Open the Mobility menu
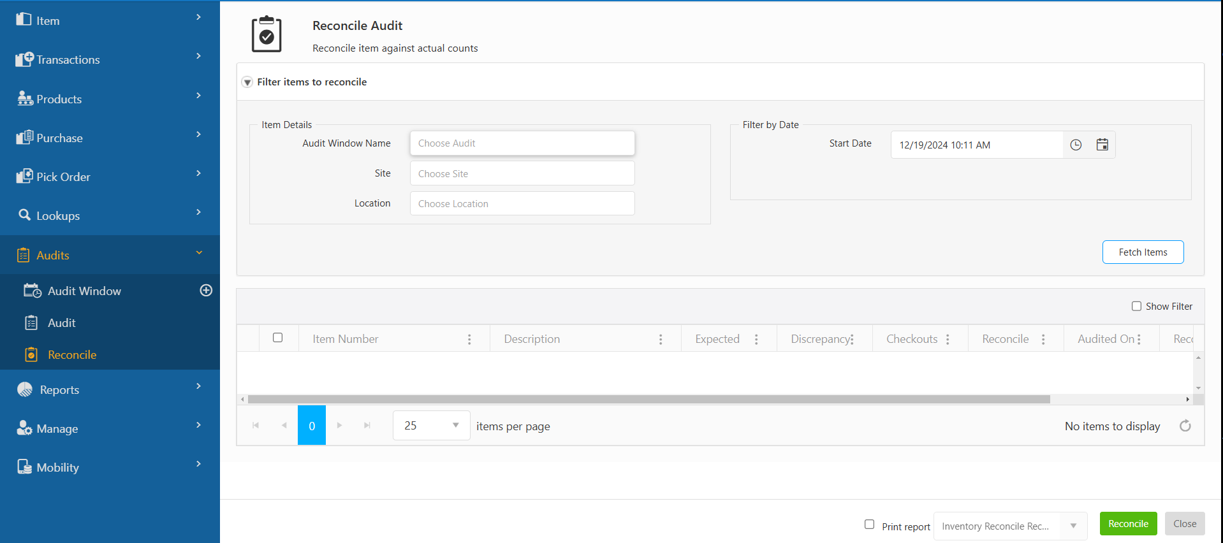 point(110,467)
